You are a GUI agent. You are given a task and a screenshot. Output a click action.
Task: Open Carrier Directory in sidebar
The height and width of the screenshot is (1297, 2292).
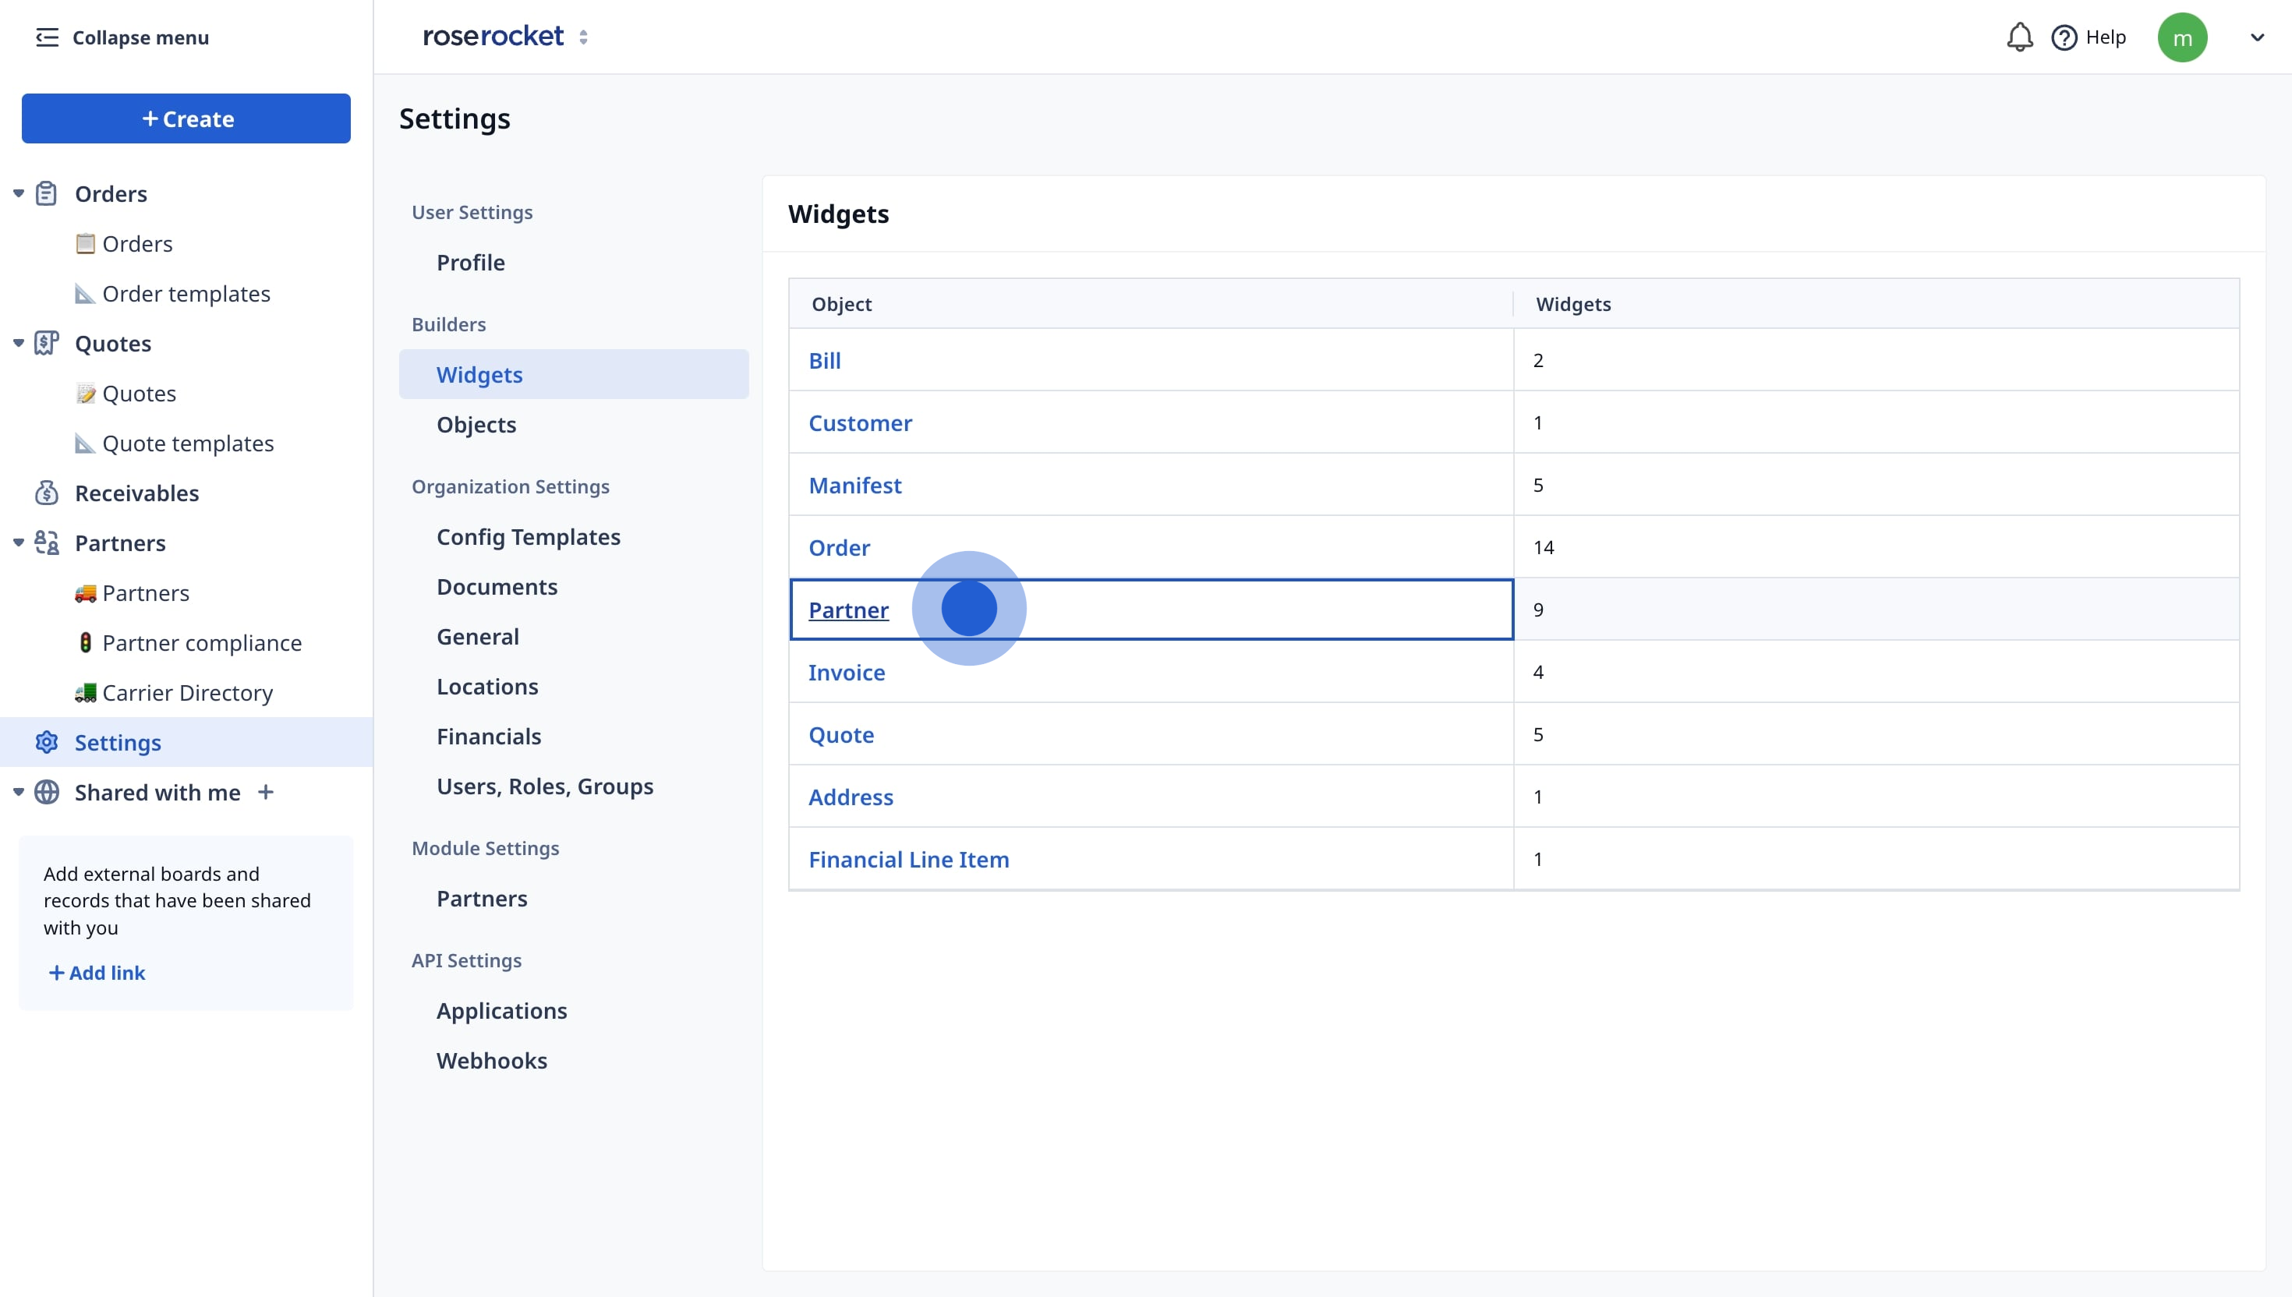coord(187,693)
